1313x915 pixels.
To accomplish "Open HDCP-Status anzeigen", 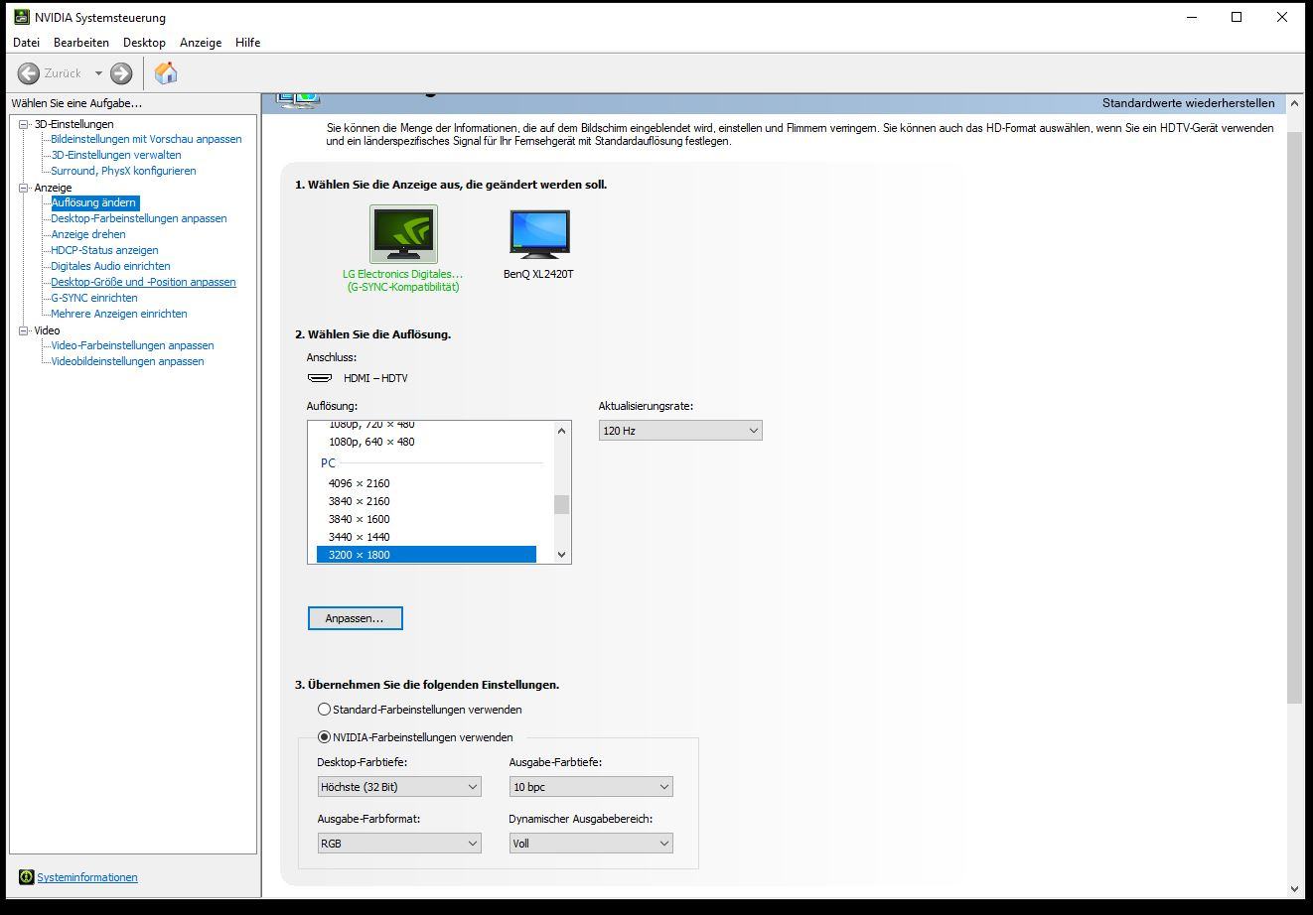I will coord(104,250).
